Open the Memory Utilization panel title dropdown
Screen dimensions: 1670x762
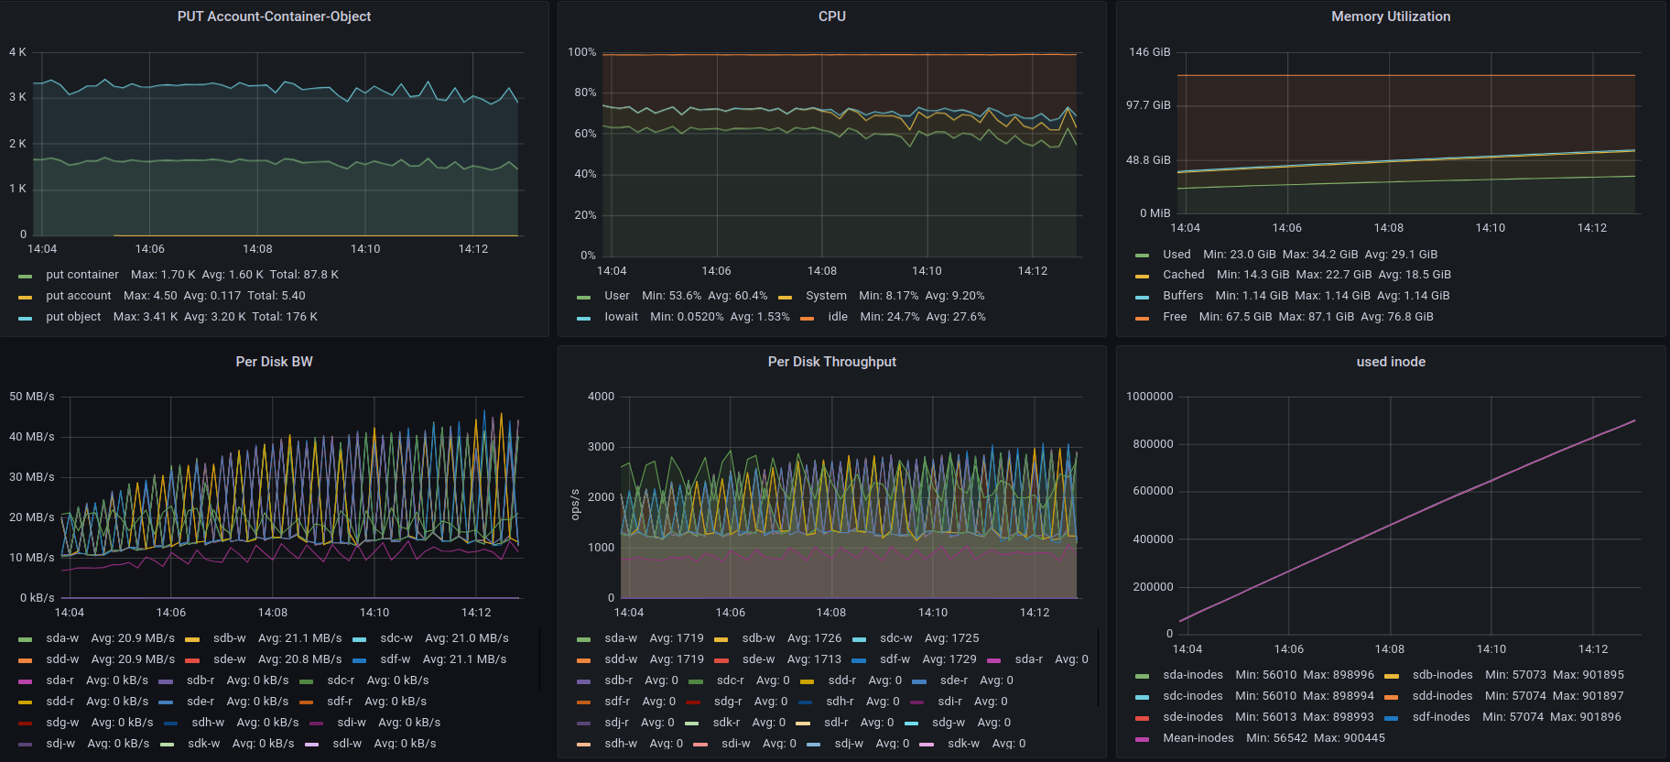coord(1390,16)
